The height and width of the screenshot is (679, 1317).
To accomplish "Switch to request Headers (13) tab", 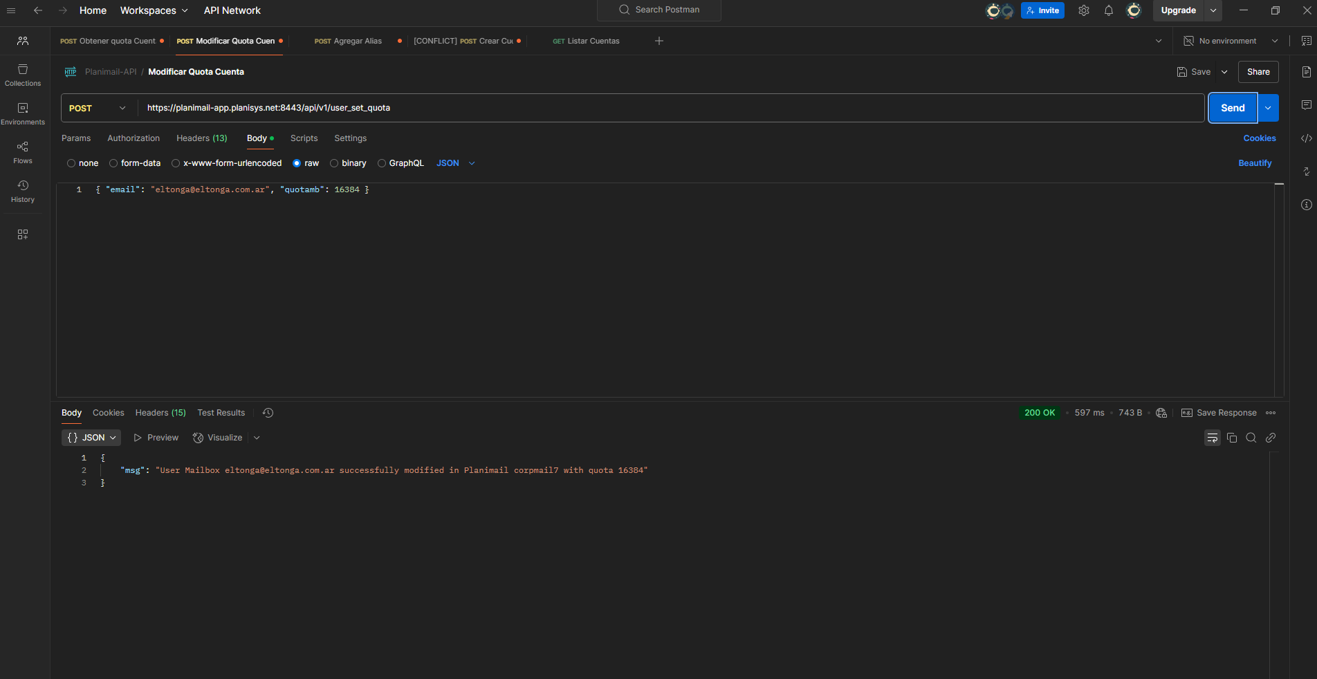I will [x=202, y=138].
